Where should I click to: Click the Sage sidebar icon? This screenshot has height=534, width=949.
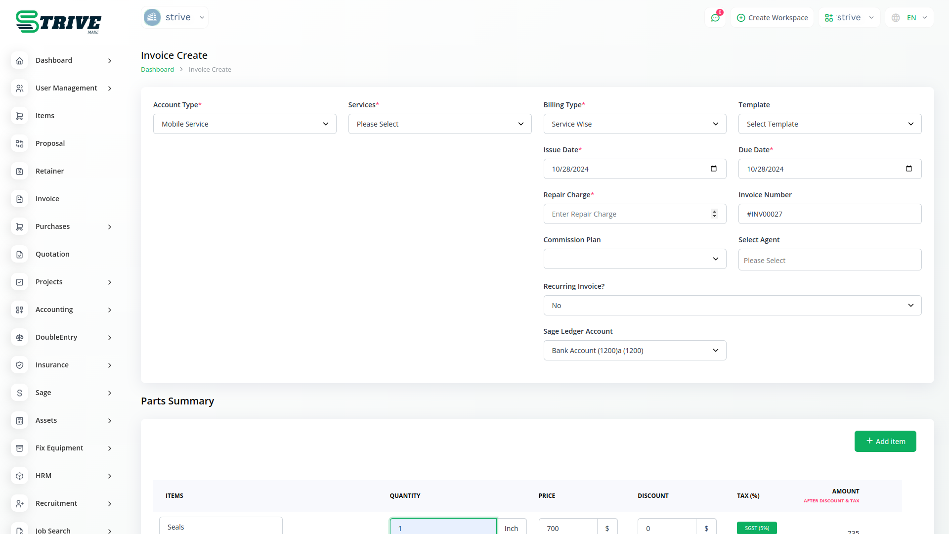point(20,393)
